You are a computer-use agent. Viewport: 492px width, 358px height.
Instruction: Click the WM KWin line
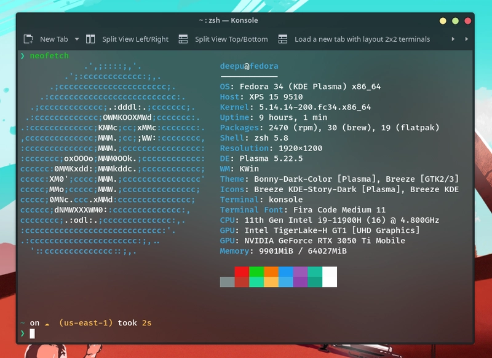[239, 169]
